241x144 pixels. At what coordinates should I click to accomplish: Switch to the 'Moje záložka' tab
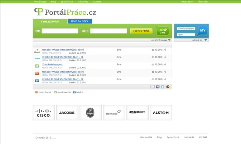pyautogui.click(x=79, y=21)
